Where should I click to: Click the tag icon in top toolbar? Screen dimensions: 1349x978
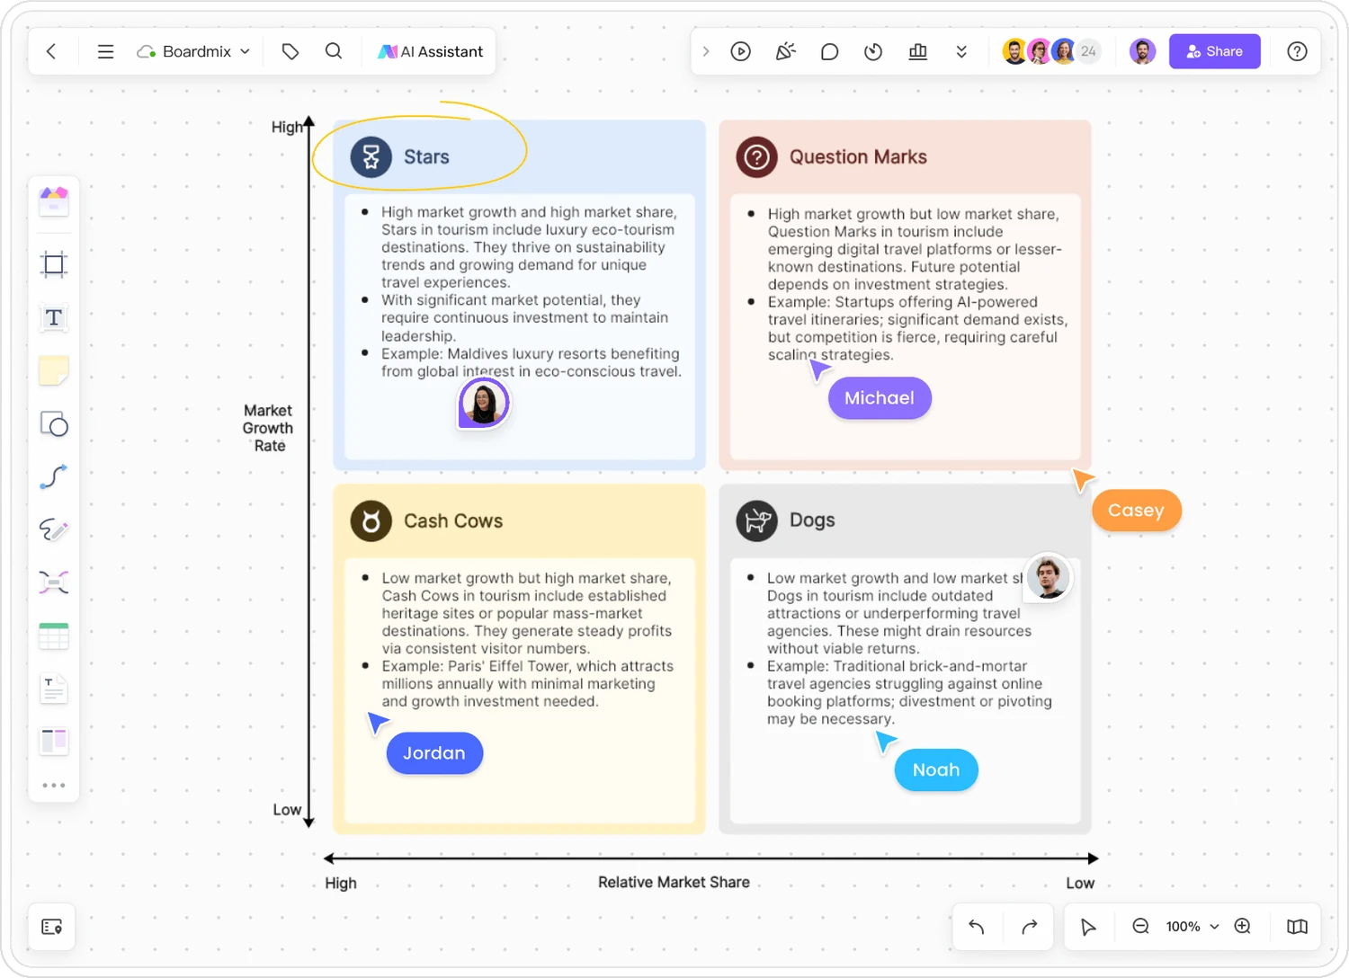[x=290, y=52]
